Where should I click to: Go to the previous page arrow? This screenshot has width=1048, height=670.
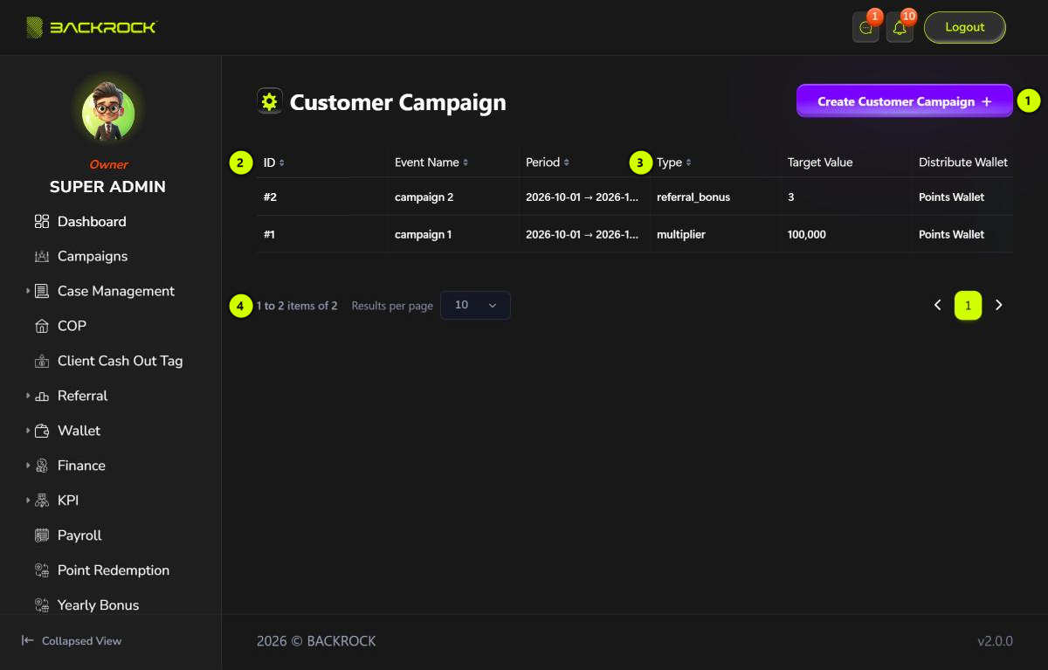938,306
